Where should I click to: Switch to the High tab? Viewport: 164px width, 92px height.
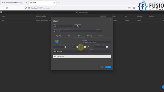(69, 36)
